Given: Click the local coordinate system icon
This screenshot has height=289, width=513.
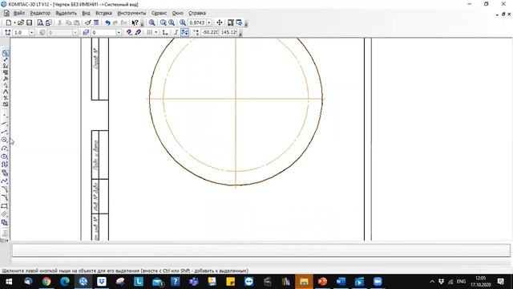Looking at the screenshot, I should tap(165, 32).
